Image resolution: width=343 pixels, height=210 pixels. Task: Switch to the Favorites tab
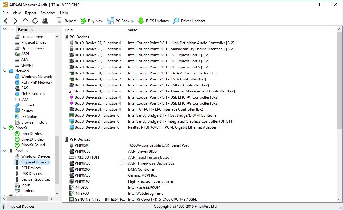pyautogui.click(x=25, y=30)
